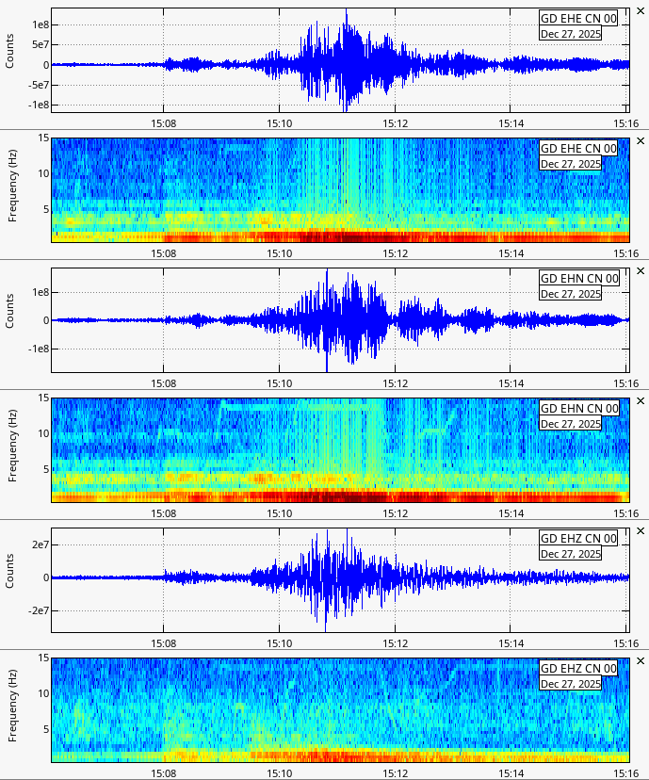The width and height of the screenshot is (649, 780).
Task: Click the 'Frequency (Hz)' axis label of EHE spectrogram
Action: coord(12,186)
